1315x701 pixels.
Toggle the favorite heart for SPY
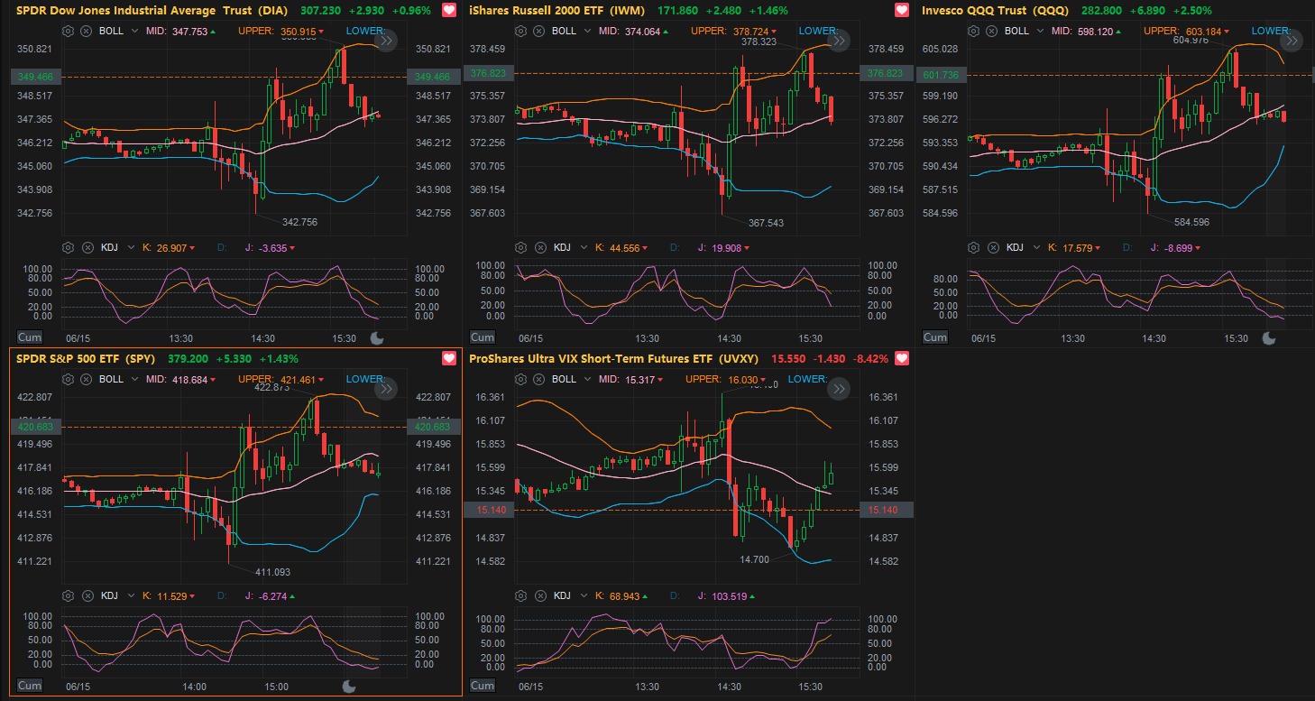(448, 359)
